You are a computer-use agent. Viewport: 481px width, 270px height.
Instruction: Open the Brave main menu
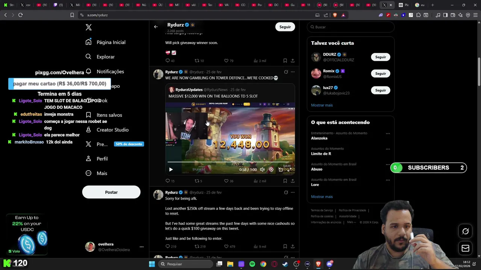pos(475,15)
